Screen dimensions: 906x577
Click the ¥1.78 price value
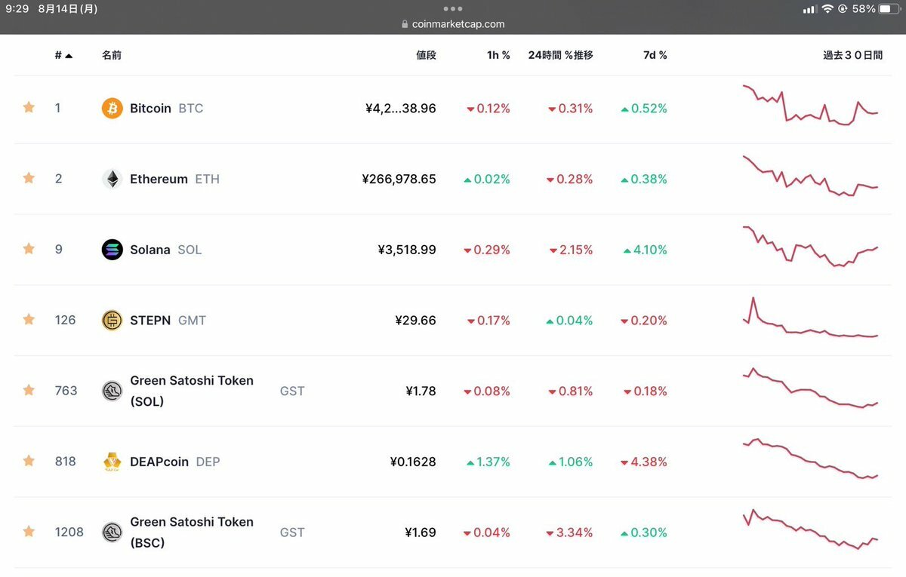[x=421, y=391]
